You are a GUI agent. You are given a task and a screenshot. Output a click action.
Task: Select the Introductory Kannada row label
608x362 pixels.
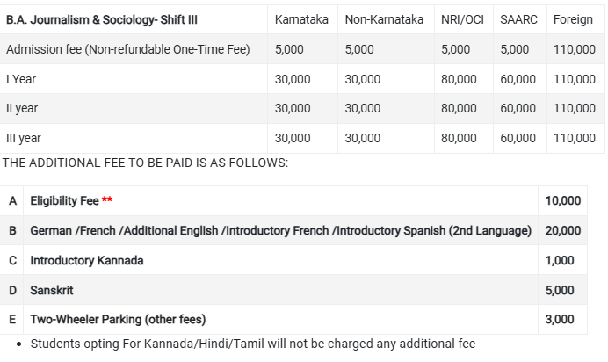point(87,261)
